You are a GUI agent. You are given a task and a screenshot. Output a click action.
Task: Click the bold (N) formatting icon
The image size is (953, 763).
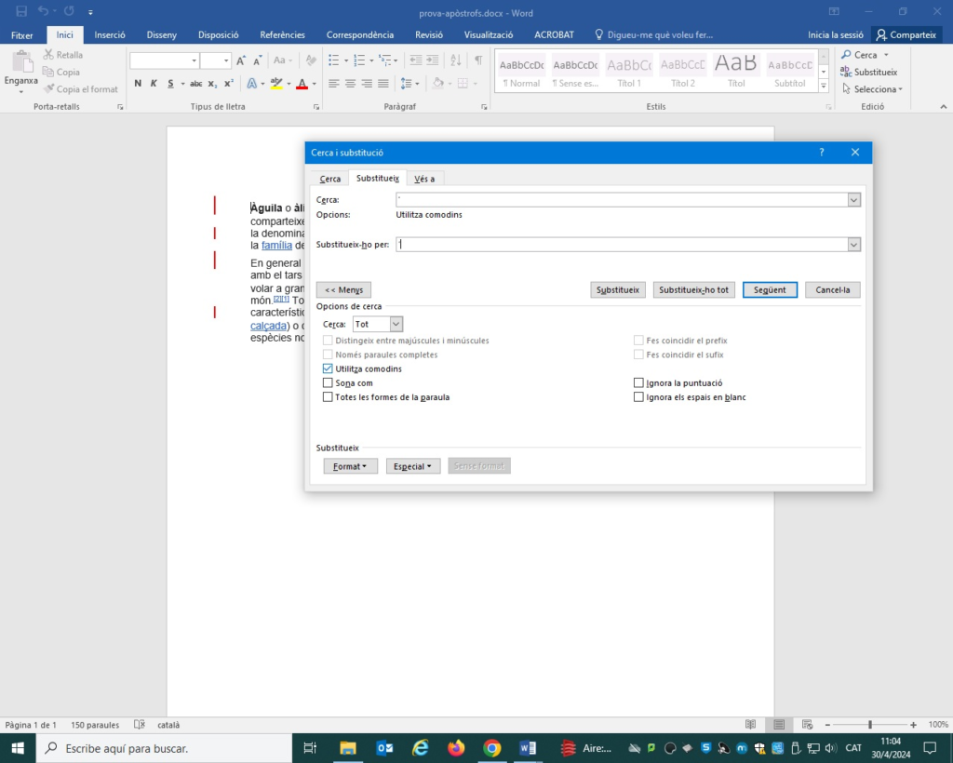tap(138, 84)
